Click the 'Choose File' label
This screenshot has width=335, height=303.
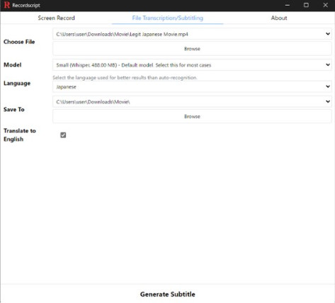(19, 42)
